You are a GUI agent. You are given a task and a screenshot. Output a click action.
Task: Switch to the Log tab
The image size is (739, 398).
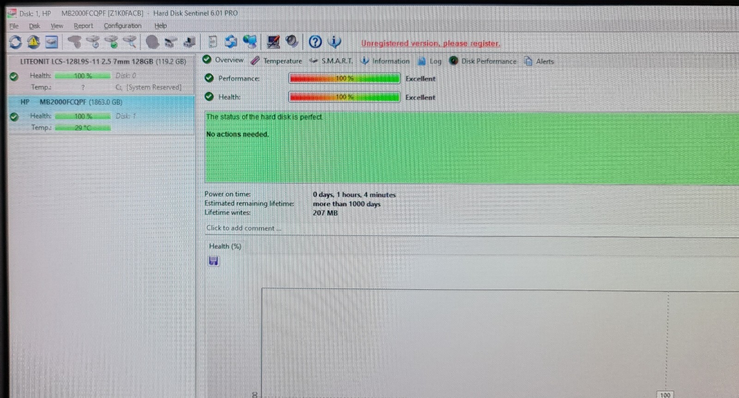[x=430, y=61]
